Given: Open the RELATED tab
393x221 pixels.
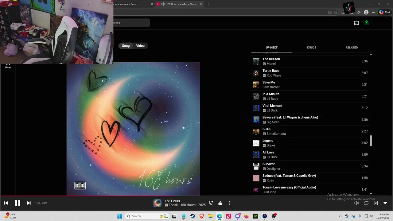Looking at the screenshot, I should (352, 48).
